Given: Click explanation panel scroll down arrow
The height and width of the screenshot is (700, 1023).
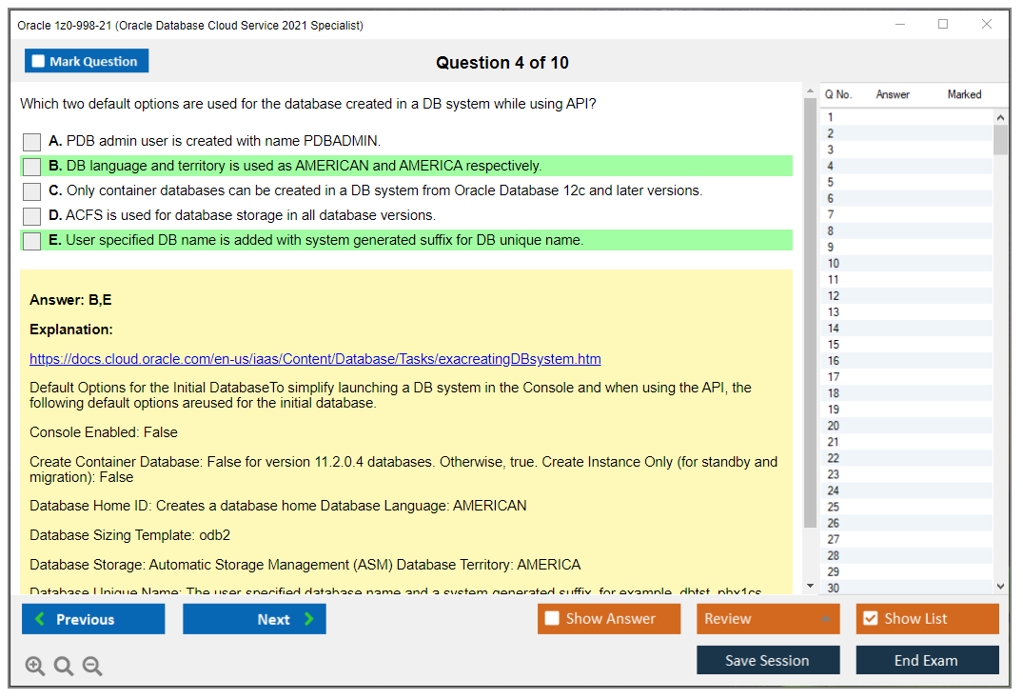Looking at the screenshot, I should pos(810,586).
